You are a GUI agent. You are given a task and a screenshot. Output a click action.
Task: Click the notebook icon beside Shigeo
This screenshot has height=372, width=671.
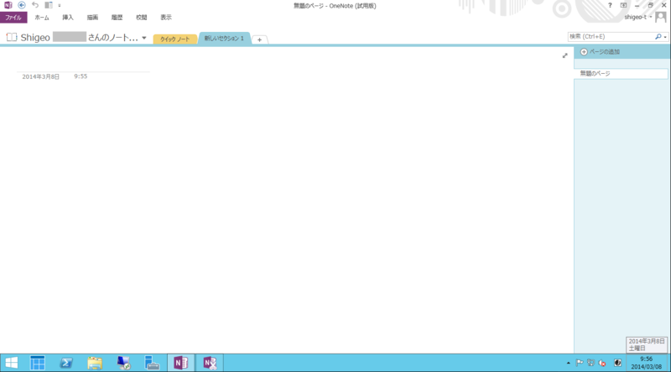point(12,37)
